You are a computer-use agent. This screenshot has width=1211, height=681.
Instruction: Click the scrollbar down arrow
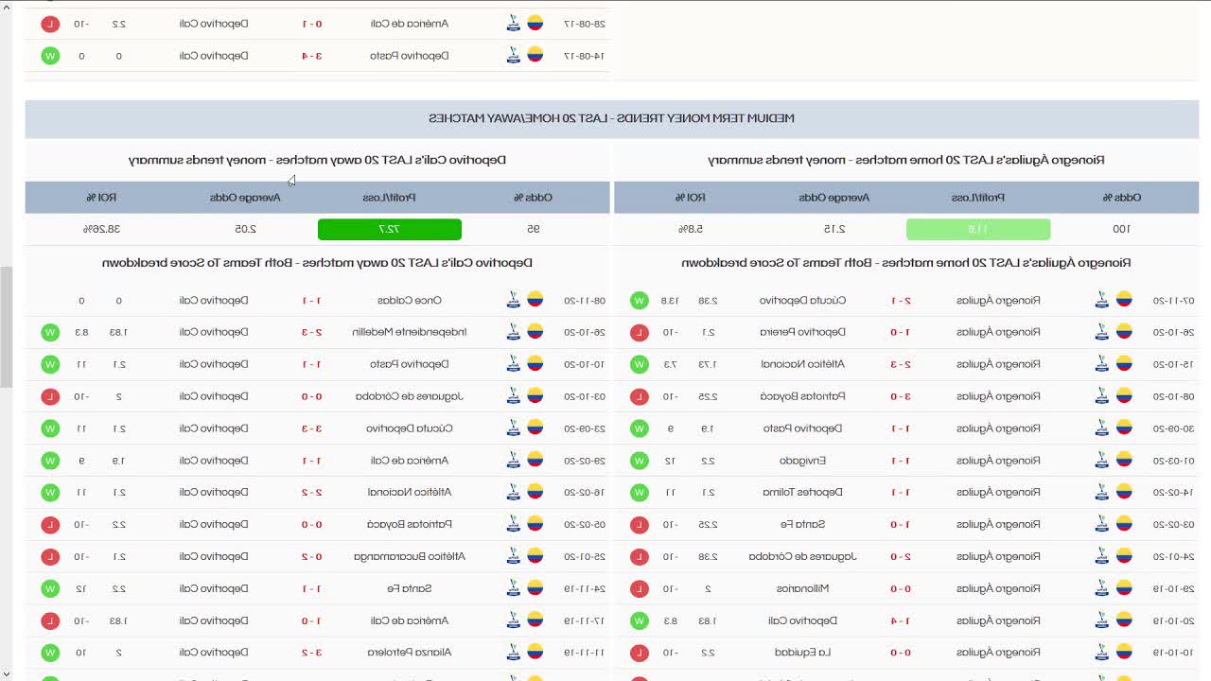coord(6,675)
